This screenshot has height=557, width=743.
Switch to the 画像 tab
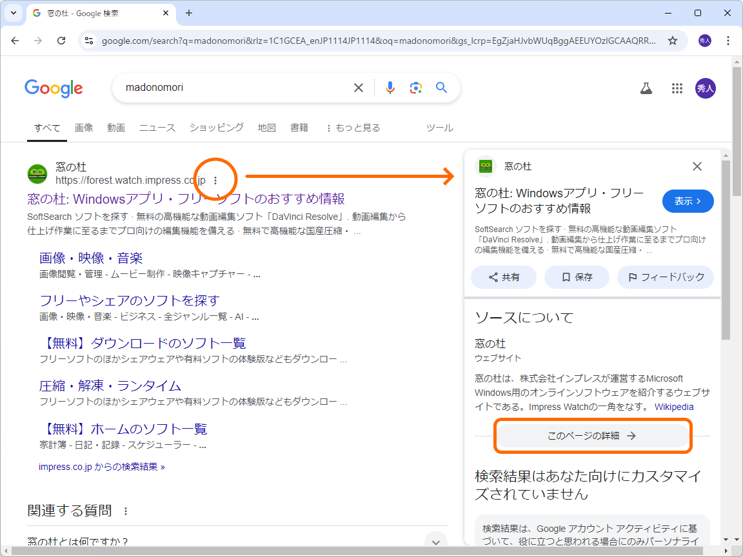(x=84, y=127)
